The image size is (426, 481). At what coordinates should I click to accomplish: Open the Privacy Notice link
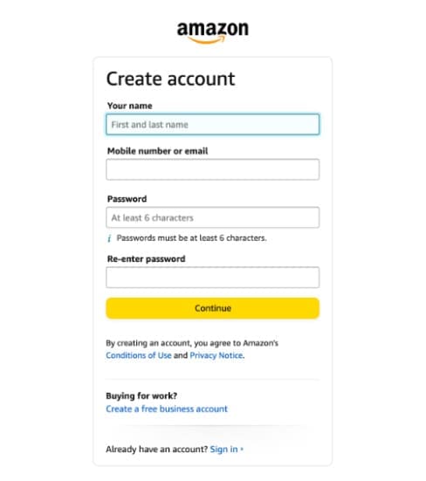coord(216,355)
